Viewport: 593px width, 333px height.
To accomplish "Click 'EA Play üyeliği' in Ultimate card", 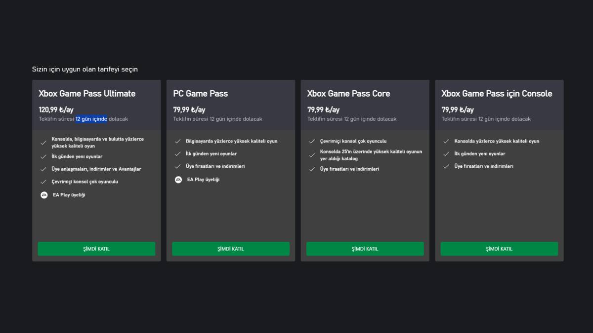I will coord(69,195).
